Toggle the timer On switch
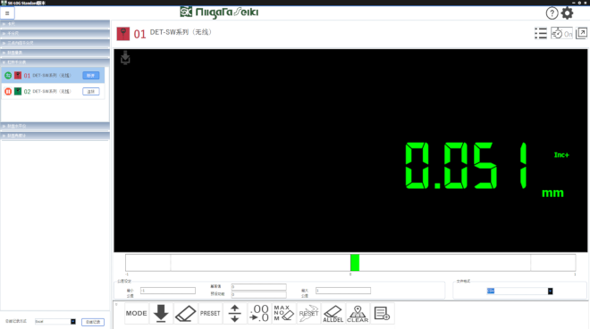 coord(561,33)
